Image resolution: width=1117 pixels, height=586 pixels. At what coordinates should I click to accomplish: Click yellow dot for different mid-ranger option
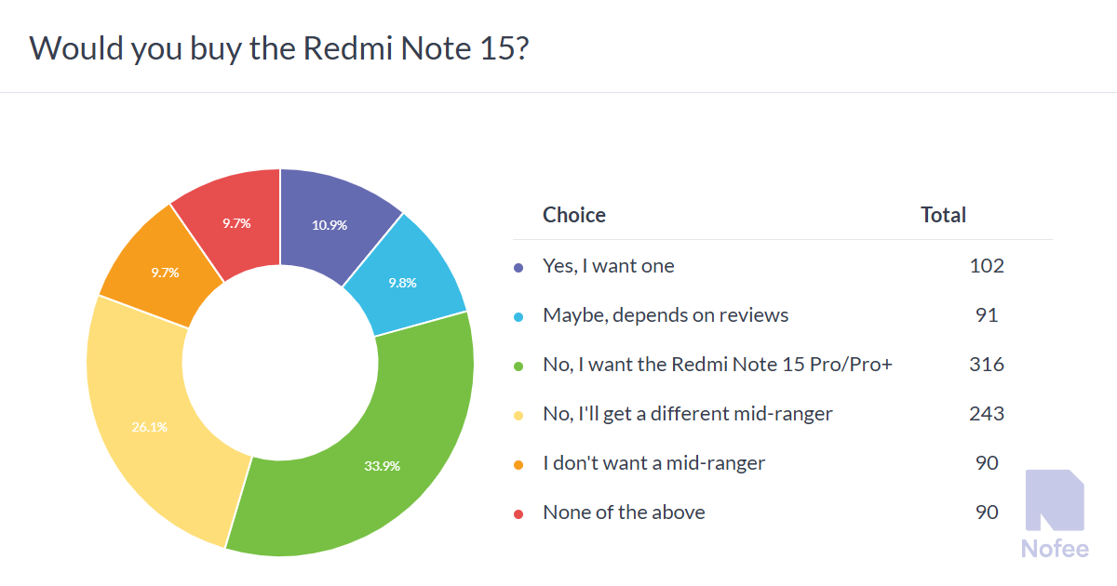click(518, 415)
